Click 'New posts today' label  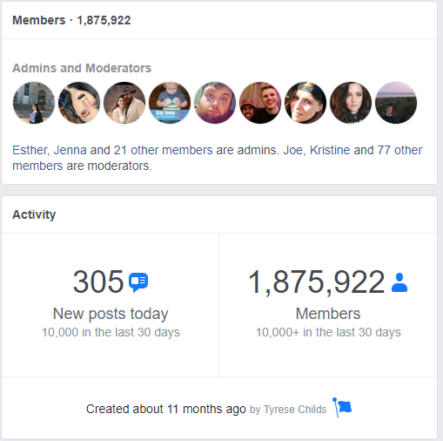[x=111, y=314]
